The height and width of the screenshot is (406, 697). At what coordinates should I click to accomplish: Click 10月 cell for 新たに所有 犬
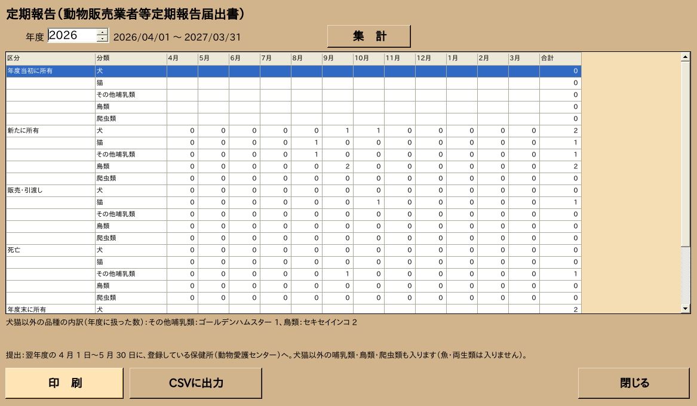pos(369,131)
